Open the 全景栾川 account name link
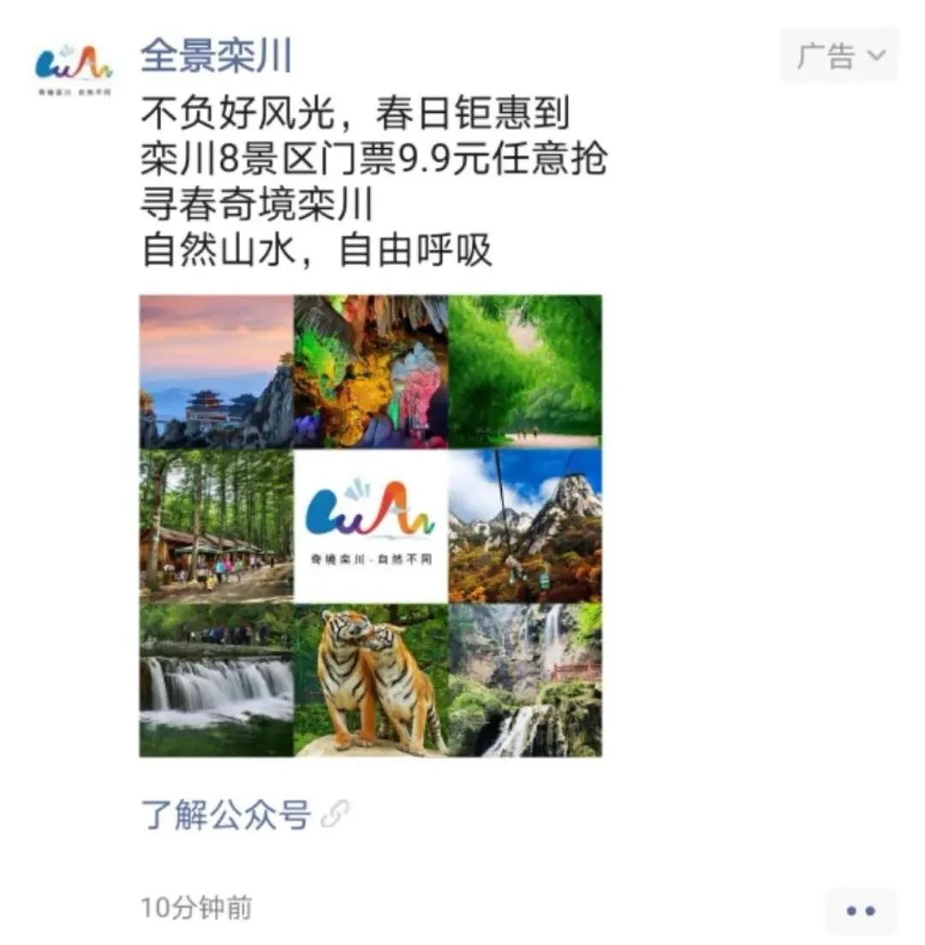Screen dimensions: 925x945 (217, 56)
